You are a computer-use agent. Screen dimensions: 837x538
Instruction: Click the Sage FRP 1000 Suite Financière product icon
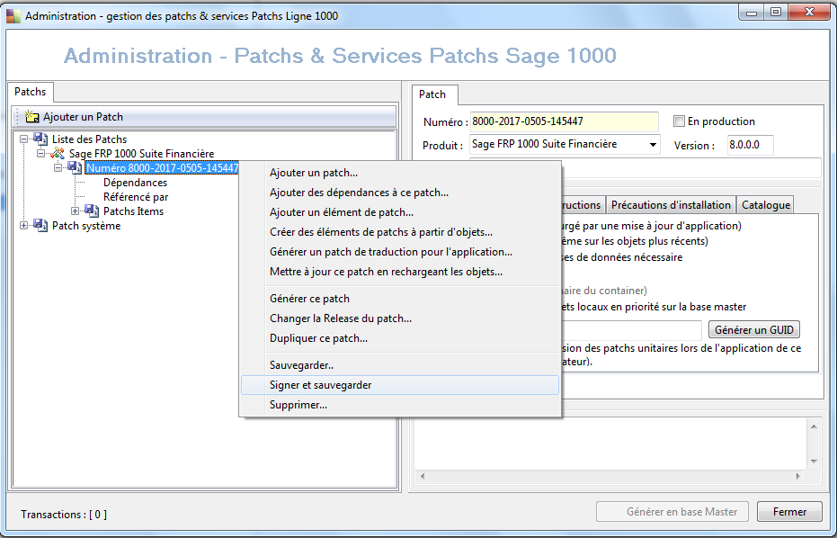[x=58, y=153]
